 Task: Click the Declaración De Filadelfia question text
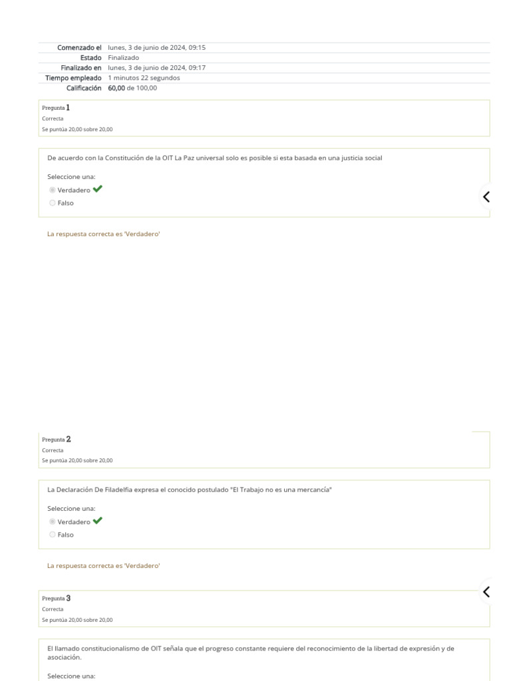click(190, 490)
